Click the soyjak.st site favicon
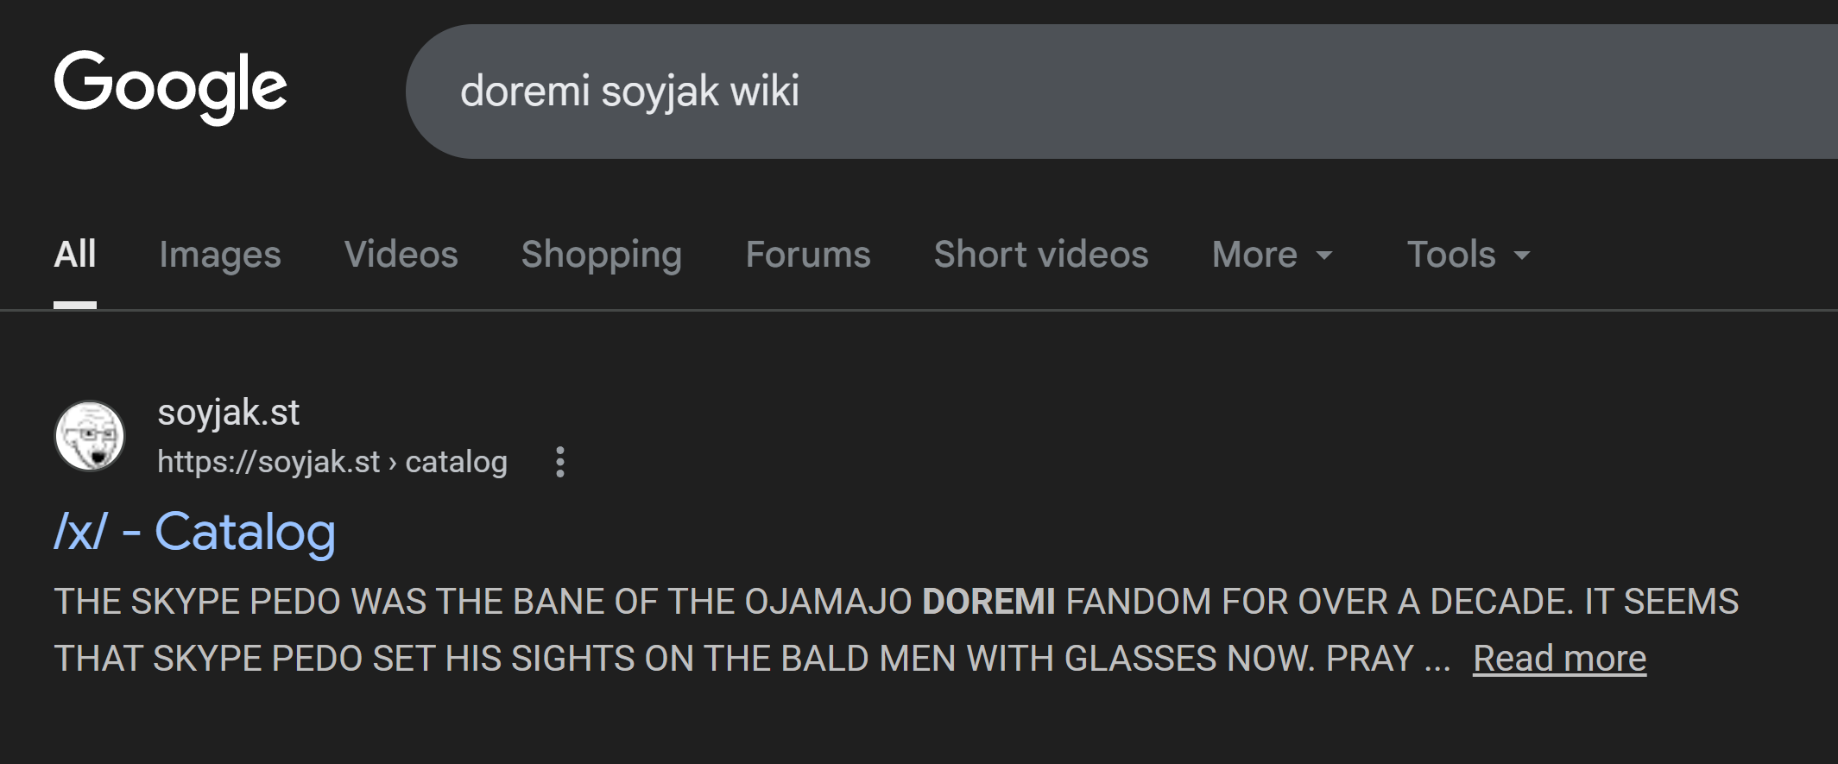Screen dimensions: 1838x764 90,436
